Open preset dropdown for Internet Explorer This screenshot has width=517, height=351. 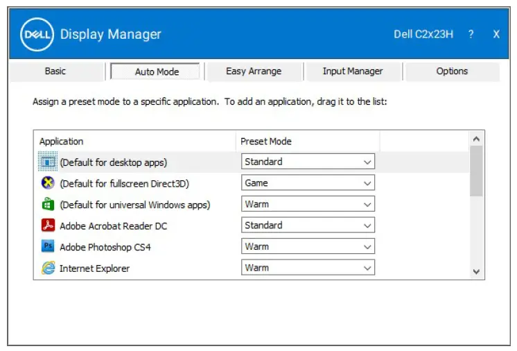click(308, 268)
